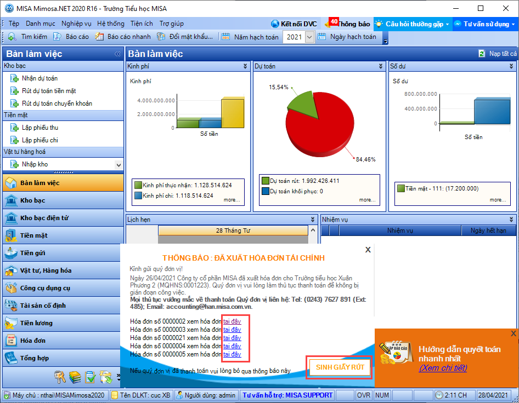Click the Máy chủ server status entry

(55, 395)
